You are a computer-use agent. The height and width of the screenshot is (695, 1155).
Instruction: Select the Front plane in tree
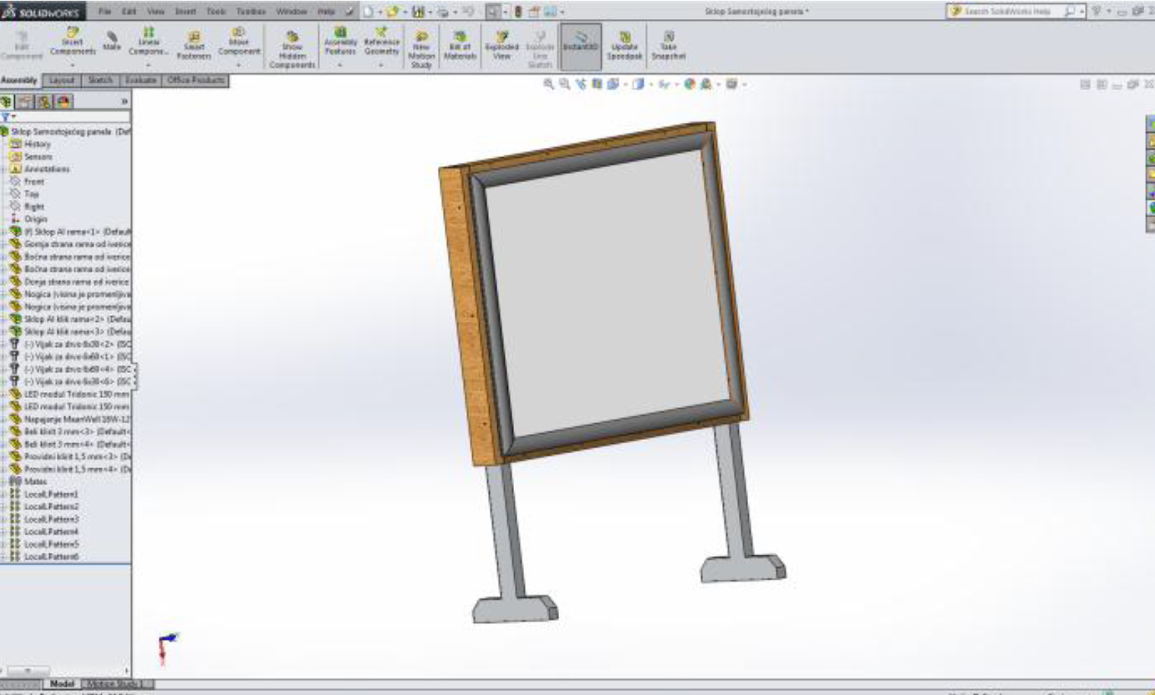tap(34, 182)
